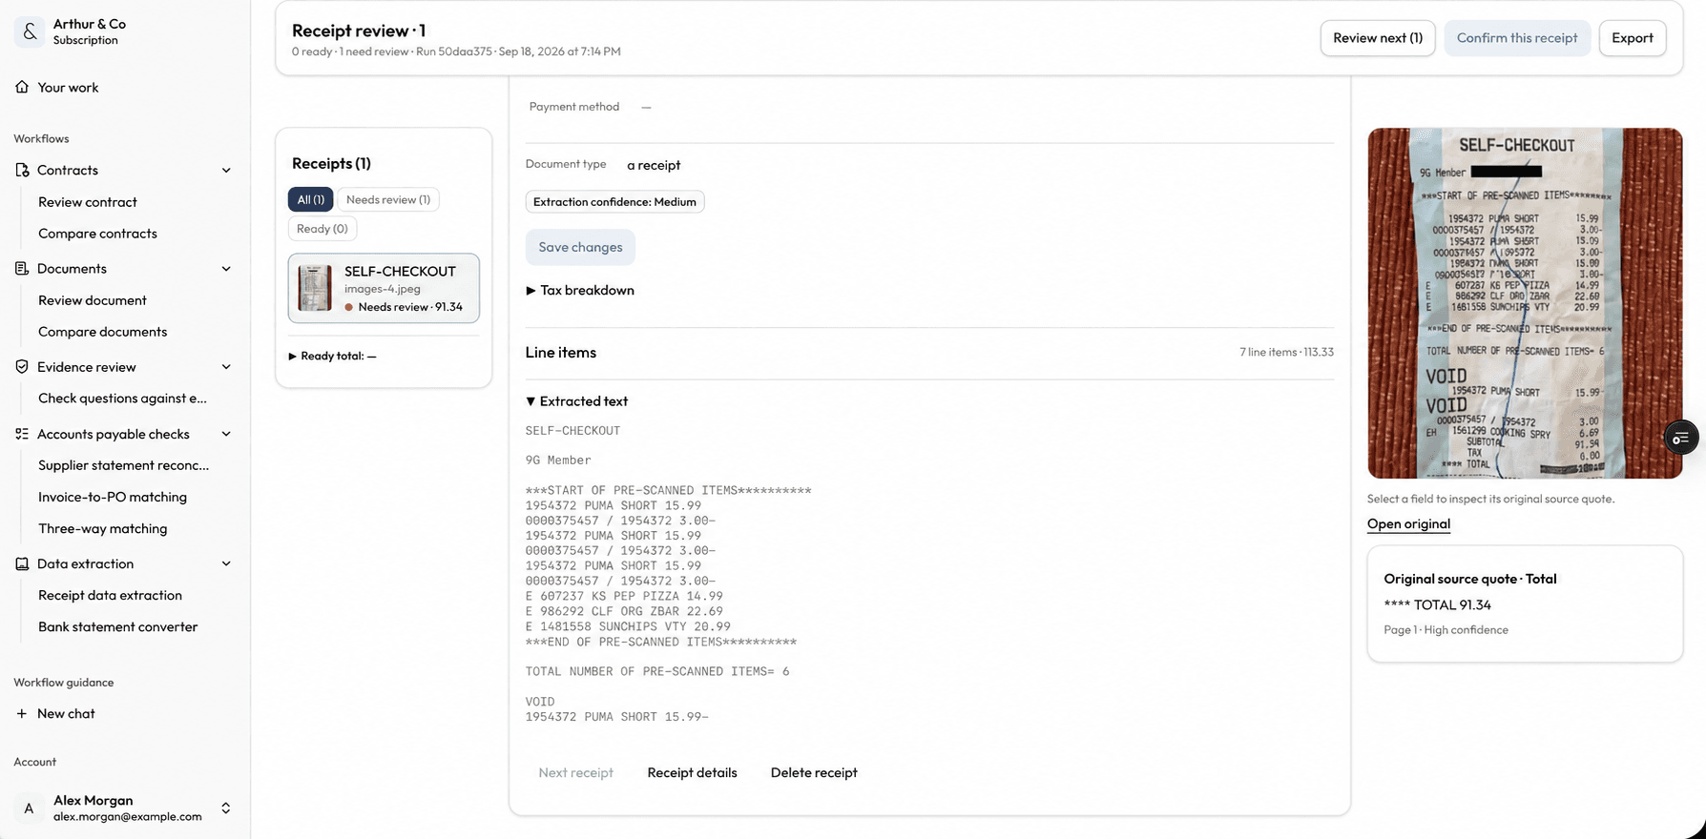Image resolution: width=1706 pixels, height=839 pixels.
Task: Select the Needs review (1) filter tab
Action: tap(387, 199)
